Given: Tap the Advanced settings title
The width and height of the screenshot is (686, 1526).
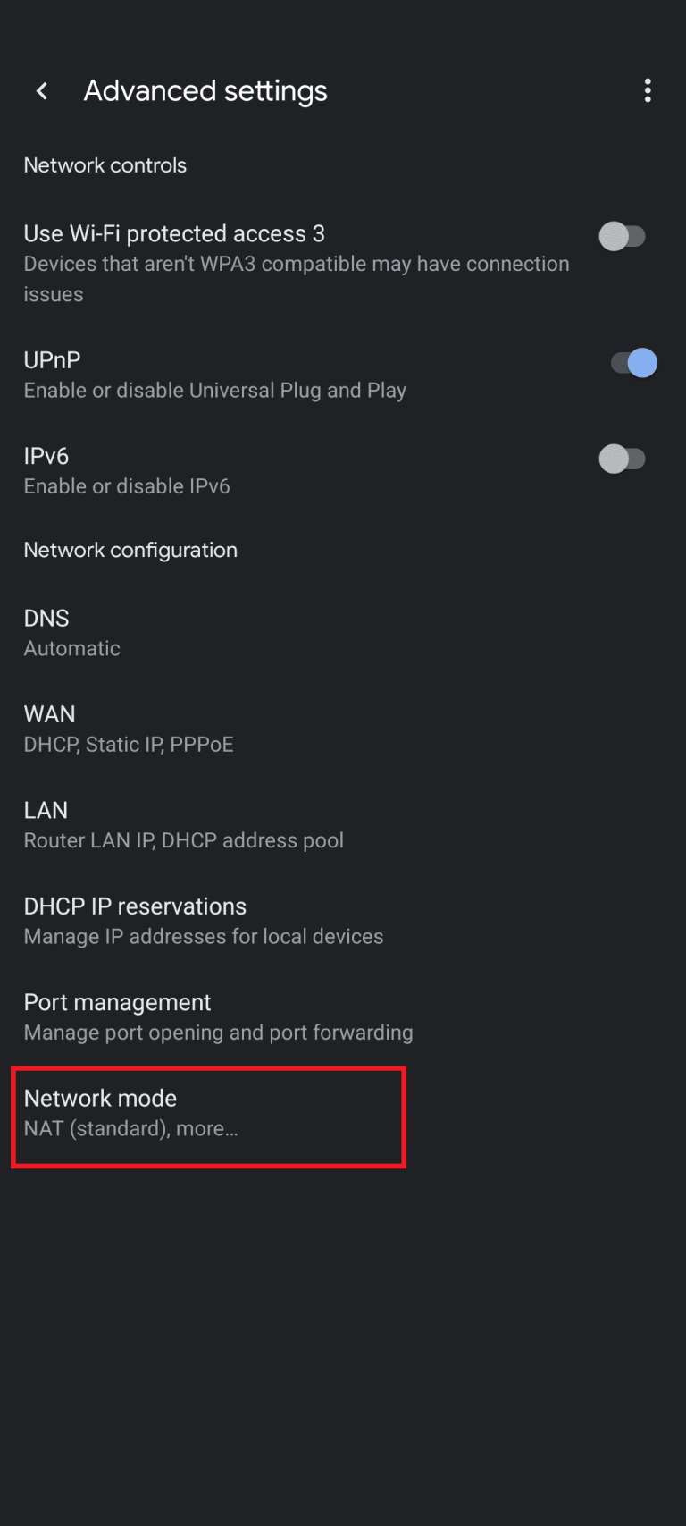Looking at the screenshot, I should [x=205, y=90].
